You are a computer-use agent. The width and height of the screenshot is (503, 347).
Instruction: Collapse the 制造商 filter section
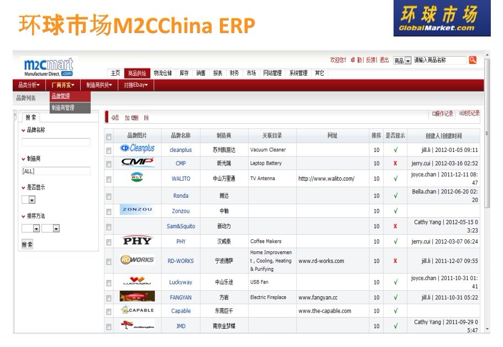23,159
